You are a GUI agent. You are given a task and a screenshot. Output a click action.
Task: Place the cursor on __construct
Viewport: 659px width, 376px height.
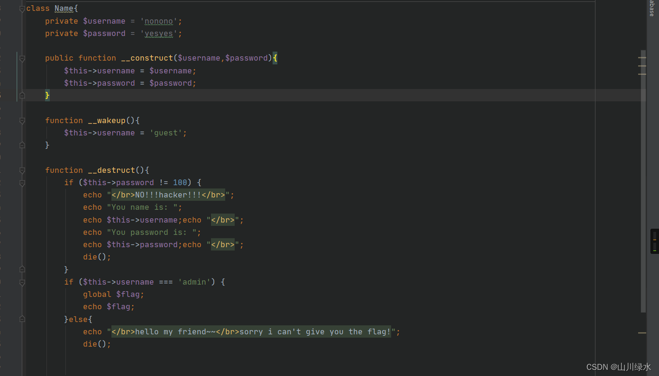click(x=147, y=58)
